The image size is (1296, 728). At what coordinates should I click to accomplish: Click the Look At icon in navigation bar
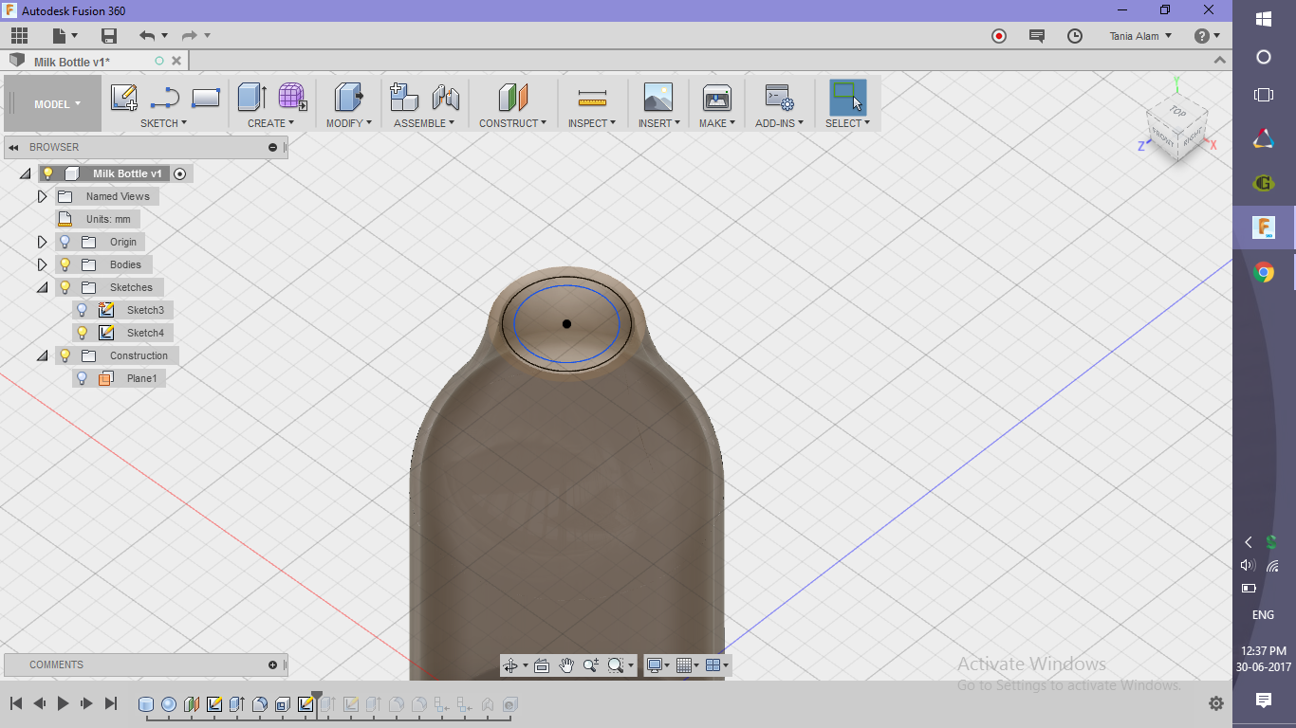541,665
